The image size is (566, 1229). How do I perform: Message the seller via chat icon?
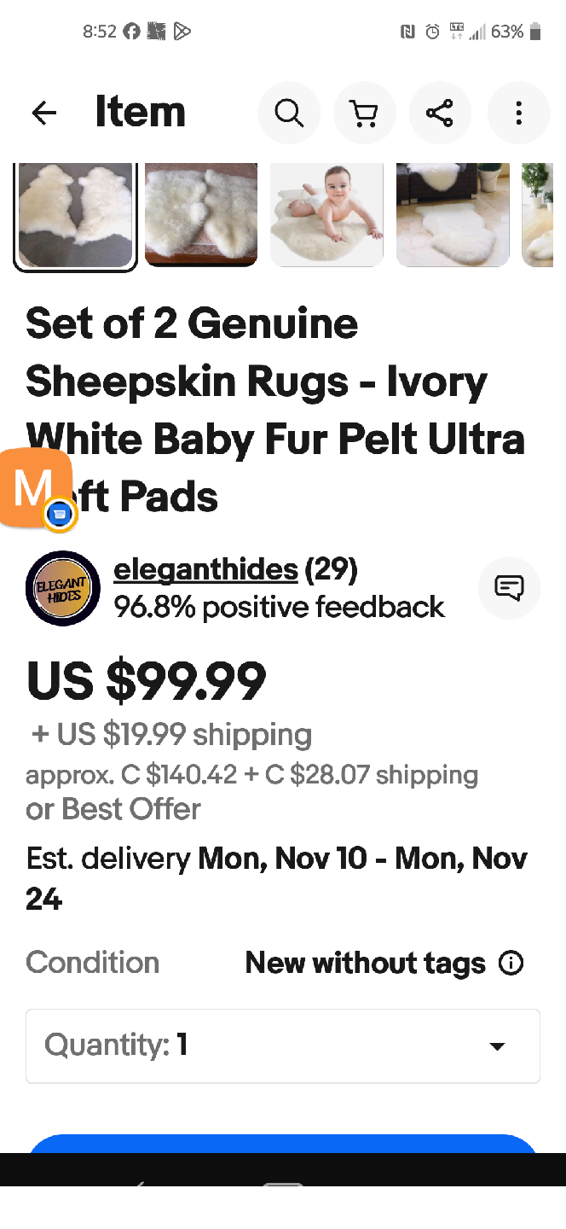(509, 587)
